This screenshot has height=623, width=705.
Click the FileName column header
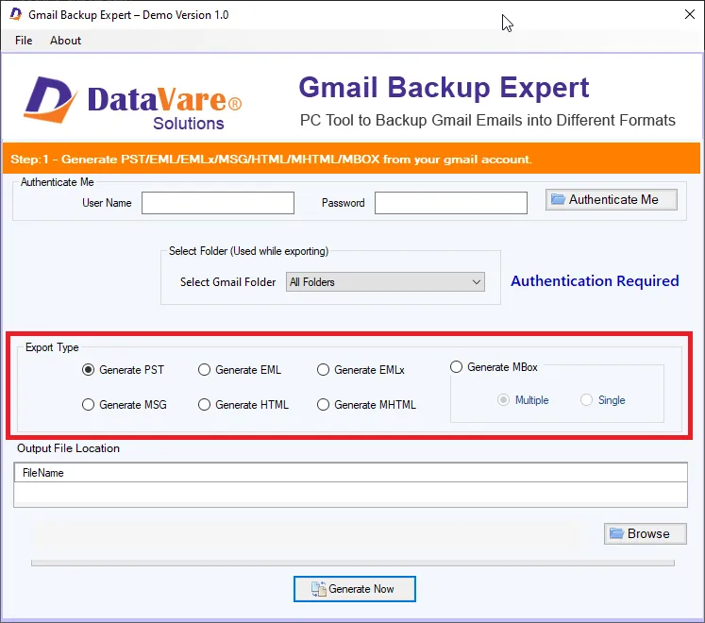click(x=351, y=473)
